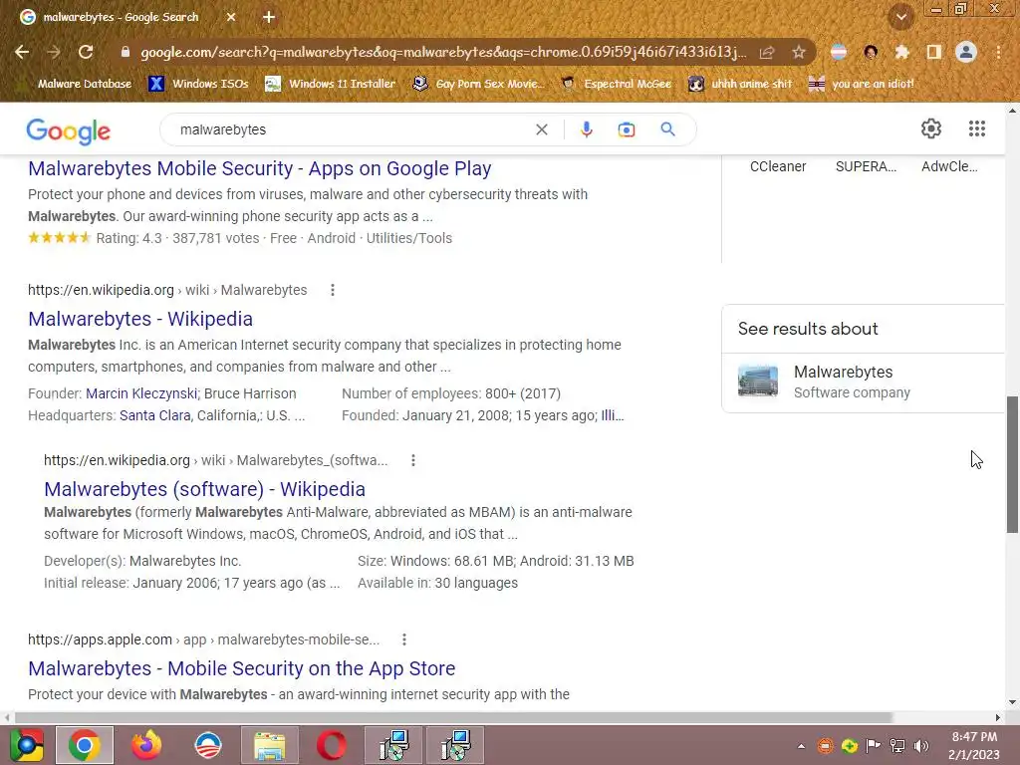This screenshot has height=765, width=1020.
Task: Select the SUPERA... related search
Action: pyautogui.click(x=866, y=166)
